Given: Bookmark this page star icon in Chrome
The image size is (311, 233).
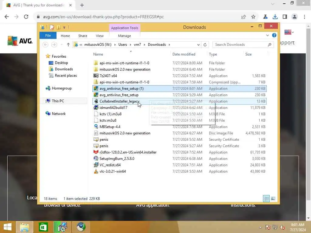Looking at the screenshot, I should 253,17.
